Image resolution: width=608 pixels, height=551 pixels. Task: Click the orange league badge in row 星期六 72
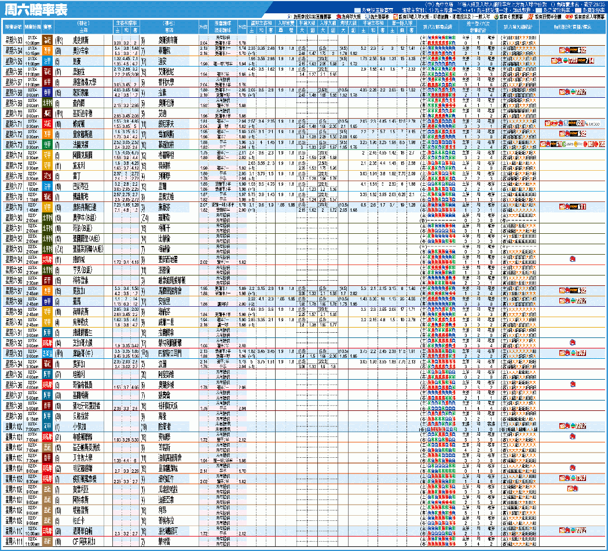coord(47,134)
